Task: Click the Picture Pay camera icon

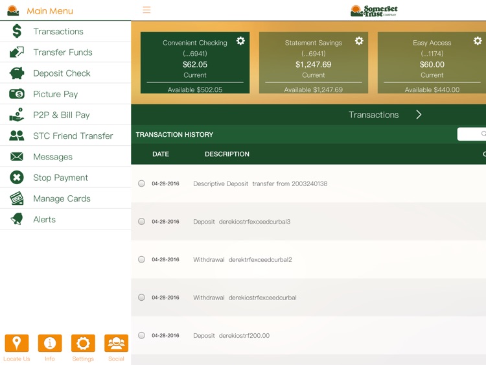Action: (17, 93)
